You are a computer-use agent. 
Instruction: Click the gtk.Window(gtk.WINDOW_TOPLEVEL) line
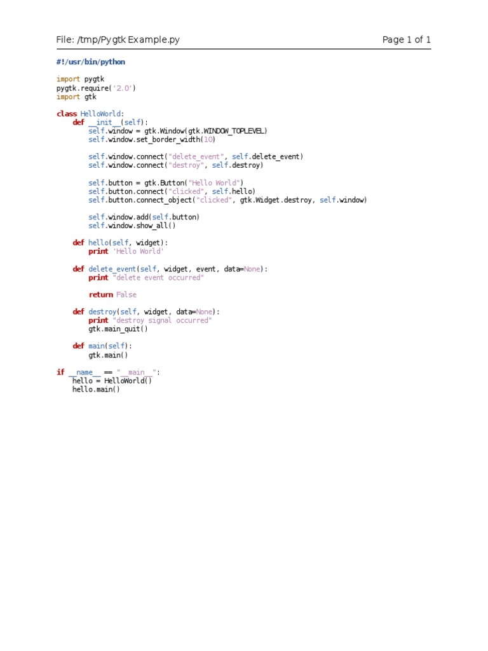pos(178,131)
